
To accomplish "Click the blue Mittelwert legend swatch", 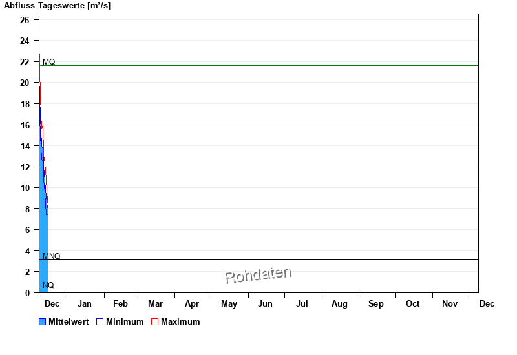I will [x=43, y=322].
